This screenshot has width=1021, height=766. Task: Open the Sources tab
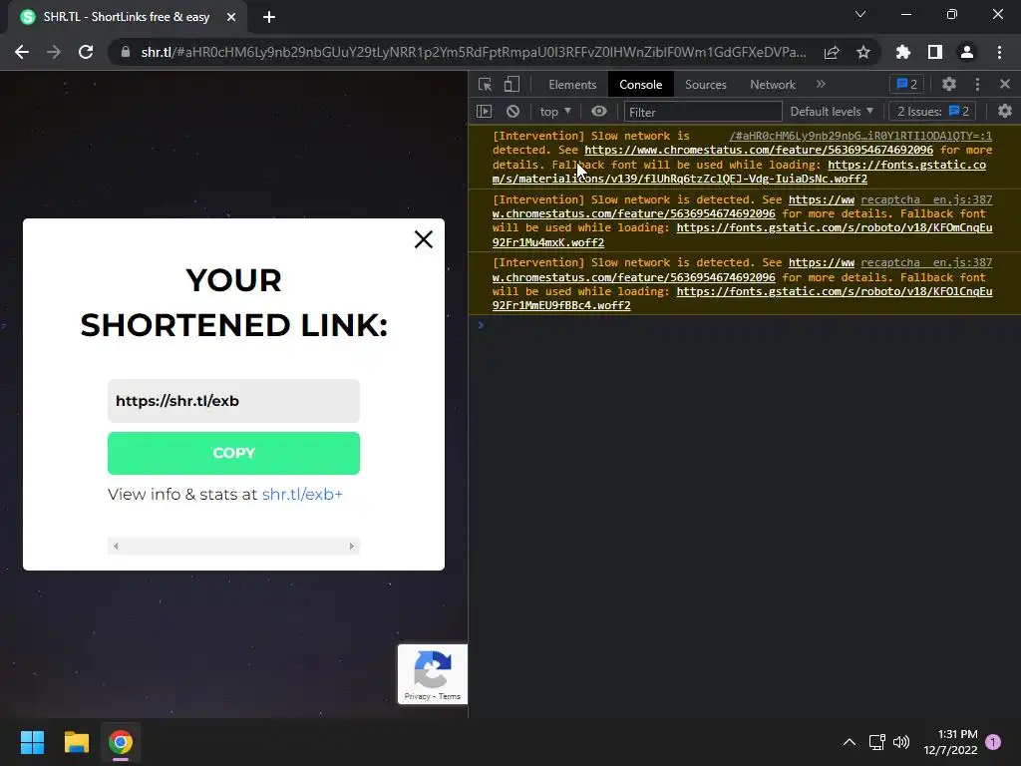click(x=705, y=85)
